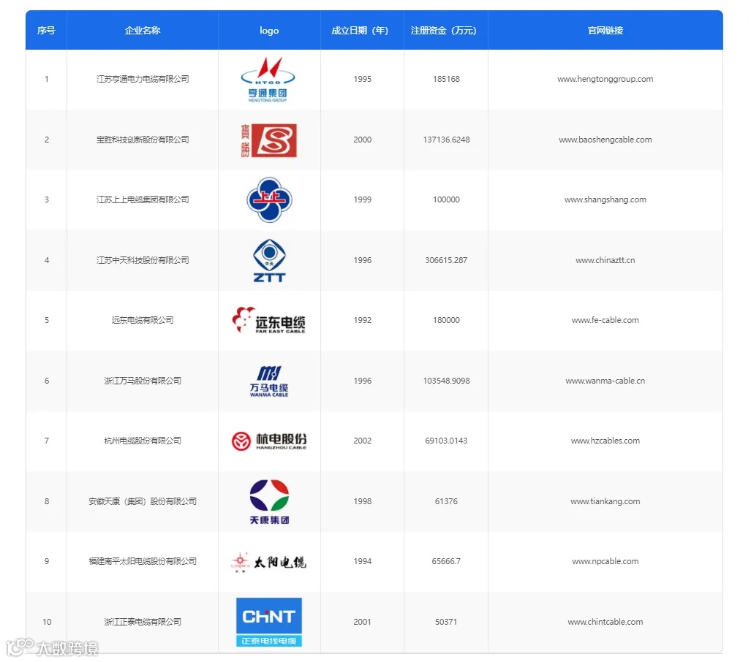The image size is (751, 662).
Task: Select 宝胜科技创新股份有限公司 name cell
Action: (x=143, y=140)
